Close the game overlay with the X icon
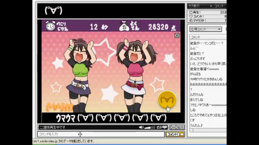The height and width of the screenshot is (145, 259). tap(177, 35)
